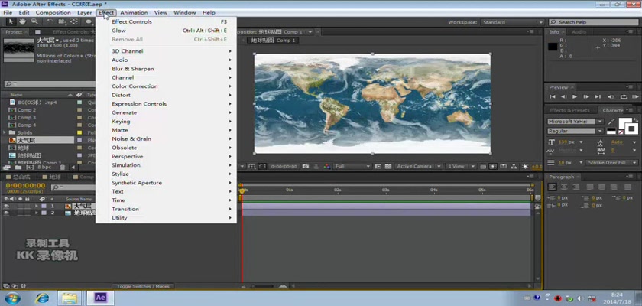Viewport: 642px width, 306px height.
Task: Select the Hand tool
Action: (22, 21)
